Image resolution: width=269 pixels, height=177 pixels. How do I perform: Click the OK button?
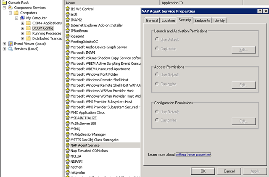tap(203, 171)
